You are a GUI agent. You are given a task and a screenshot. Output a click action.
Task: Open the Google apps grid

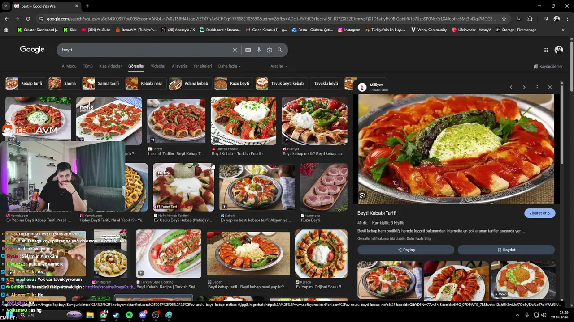click(x=546, y=50)
